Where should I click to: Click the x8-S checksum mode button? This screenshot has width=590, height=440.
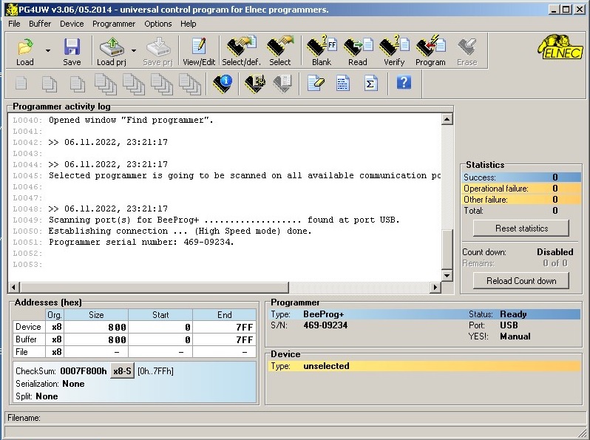pos(122,371)
